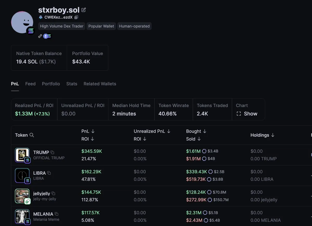Click the 0.00 TRUMP holdings text
Screen dimensions: 312x226
pyautogui.click(x=263, y=159)
